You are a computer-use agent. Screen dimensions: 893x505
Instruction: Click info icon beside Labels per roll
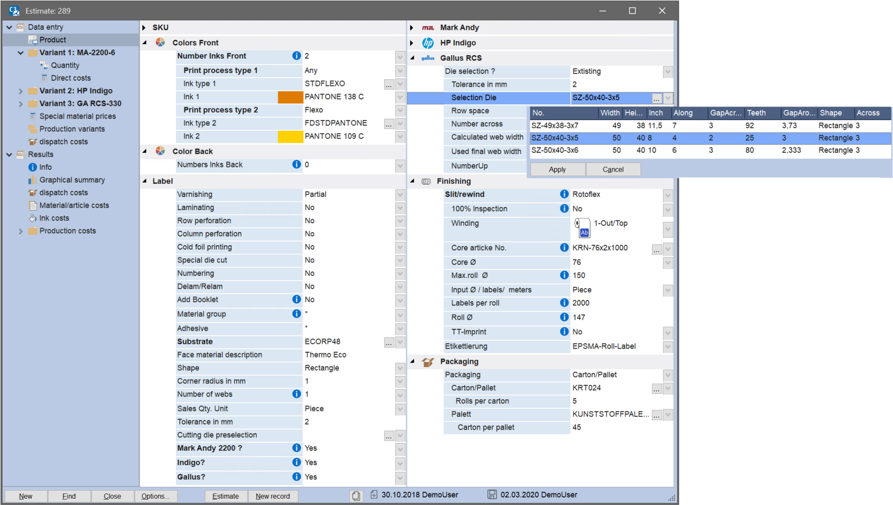[564, 302]
